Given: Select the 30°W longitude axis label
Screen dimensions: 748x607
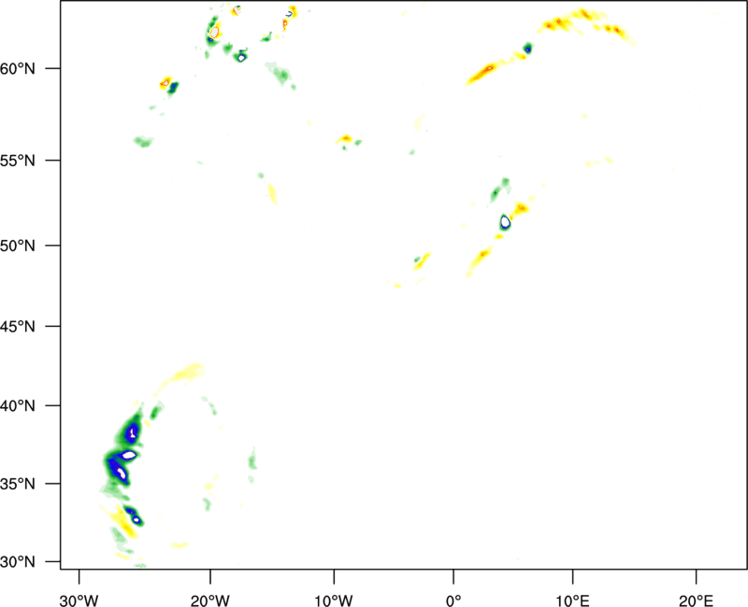Looking at the screenshot, I should [79, 600].
